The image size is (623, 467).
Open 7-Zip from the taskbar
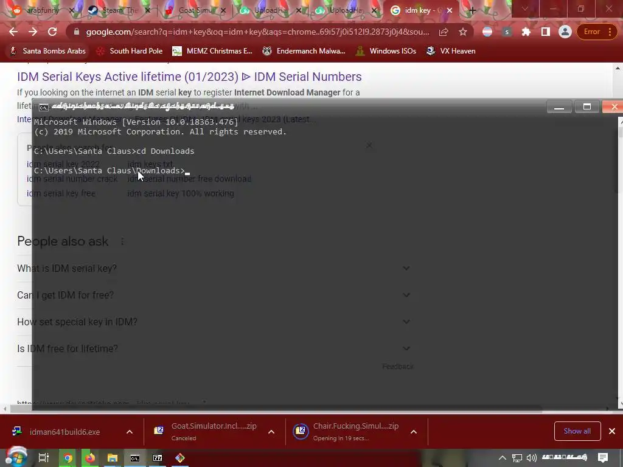click(158, 458)
